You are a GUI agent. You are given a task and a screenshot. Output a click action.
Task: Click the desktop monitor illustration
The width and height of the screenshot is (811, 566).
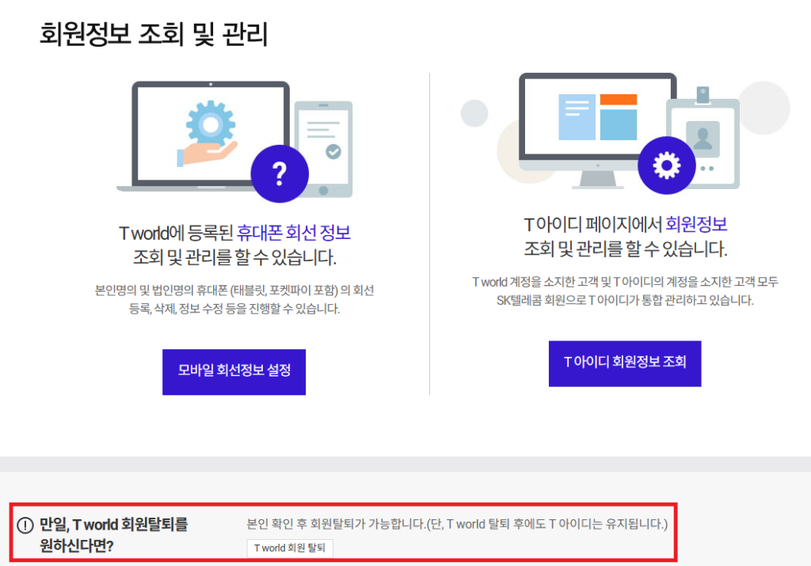click(598, 129)
